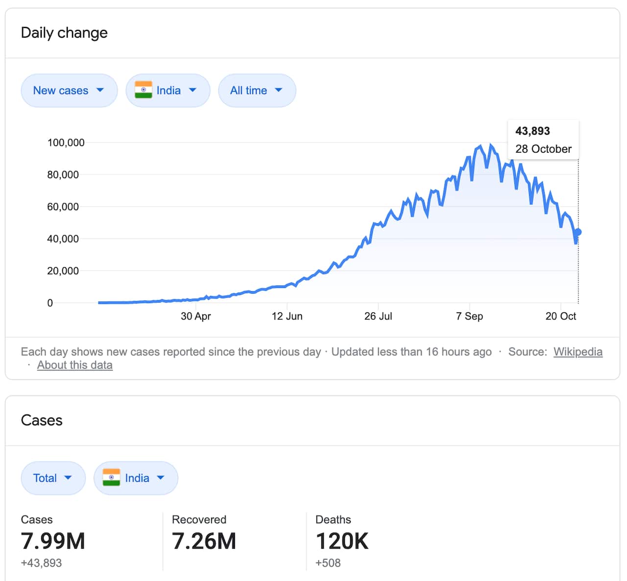Click the dropdown arrow on New cases chip
Viewport: 627px width, 581px height.
100,90
